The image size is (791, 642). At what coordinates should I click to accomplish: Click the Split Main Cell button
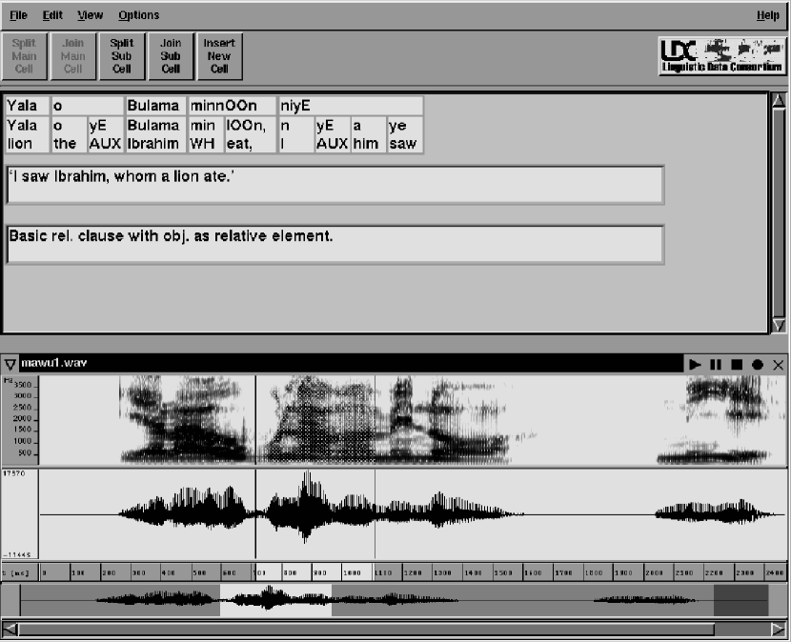[24, 56]
